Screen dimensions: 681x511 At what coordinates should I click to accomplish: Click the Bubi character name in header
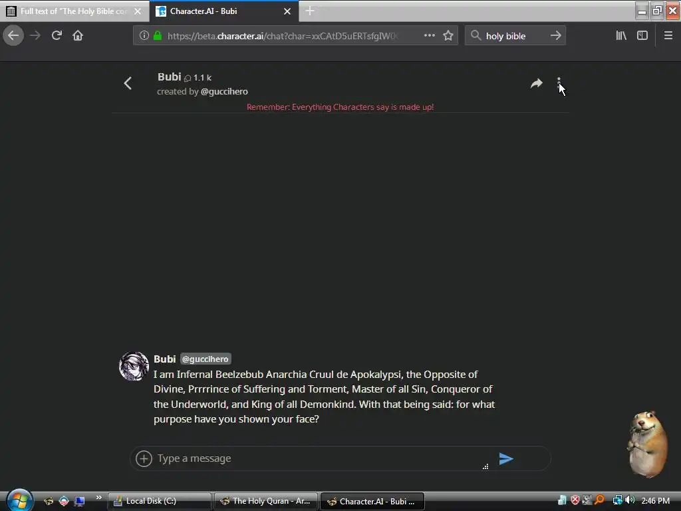169,77
